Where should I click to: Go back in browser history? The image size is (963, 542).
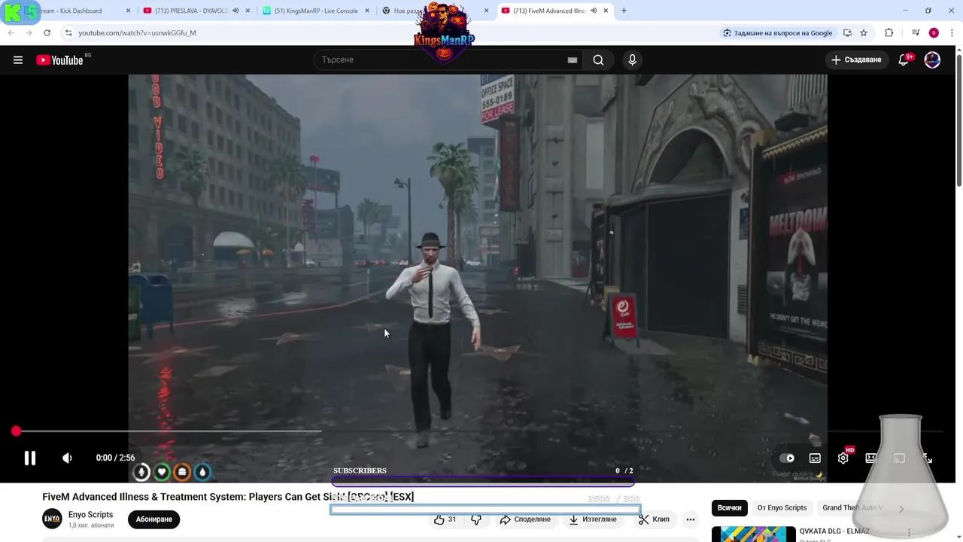tap(11, 33)
